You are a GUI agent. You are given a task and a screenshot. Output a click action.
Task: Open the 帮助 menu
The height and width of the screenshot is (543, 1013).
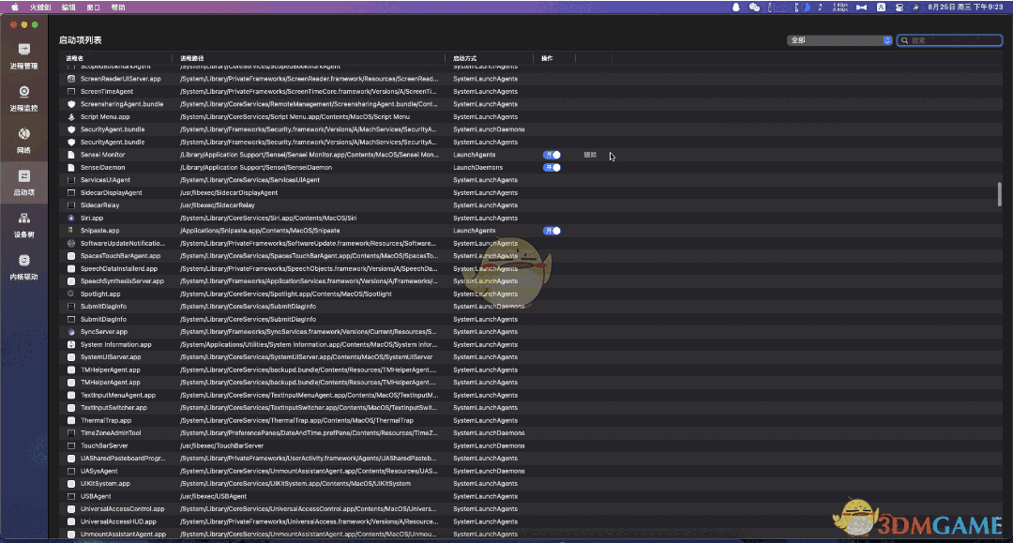117,7
